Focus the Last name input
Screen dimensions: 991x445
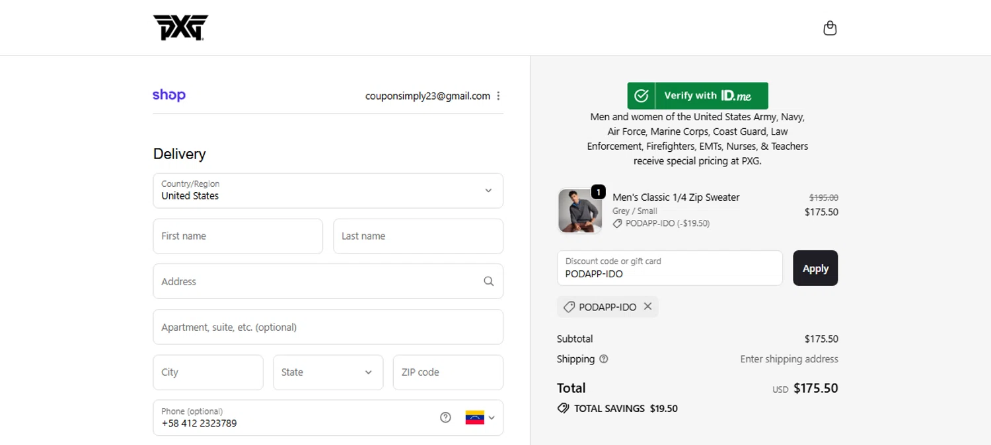tap(418, 236)
